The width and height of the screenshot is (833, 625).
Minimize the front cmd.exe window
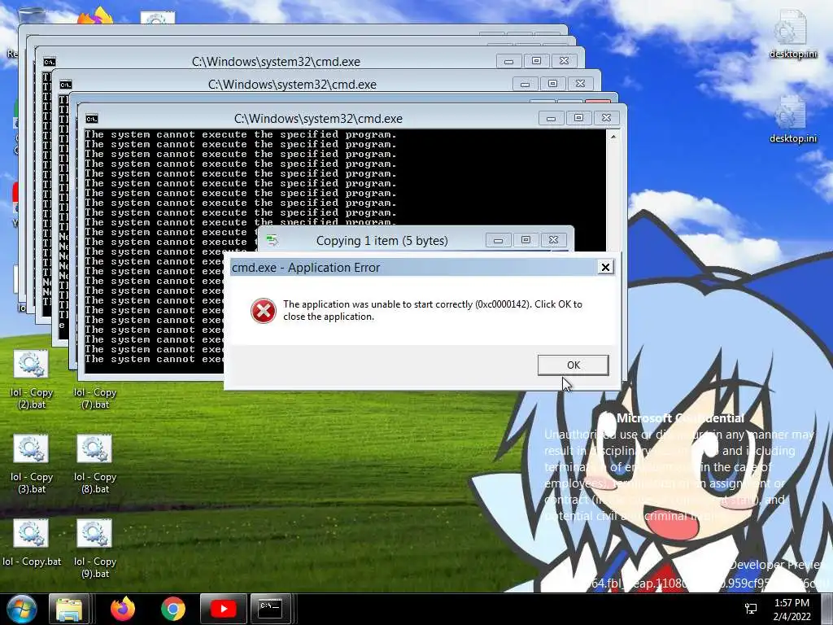click(x=551, y=119)
